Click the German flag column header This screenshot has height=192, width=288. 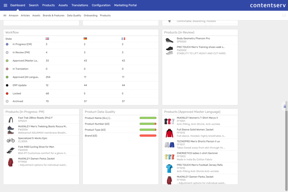85,39
